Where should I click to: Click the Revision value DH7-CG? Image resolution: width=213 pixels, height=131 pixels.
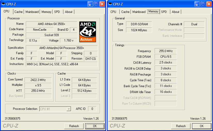click(x=91, y=59)
